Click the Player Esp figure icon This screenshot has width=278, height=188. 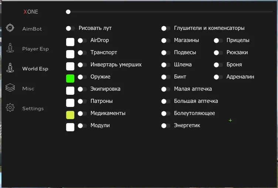click(10, 48)
